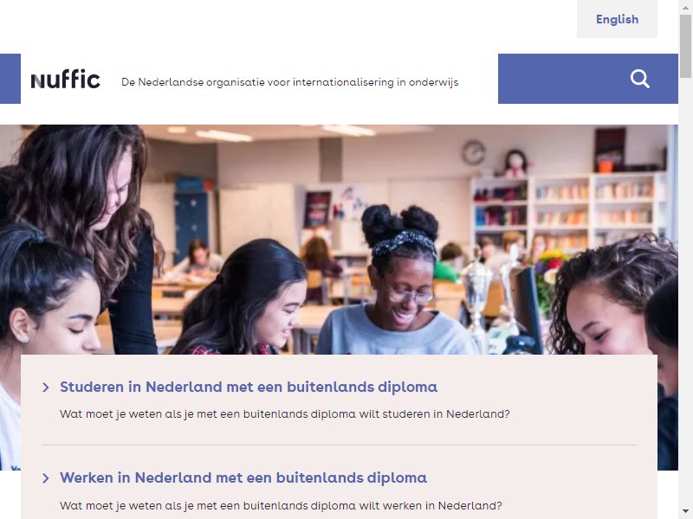Open Werken in Nederland met een buitenlands diploma

(243, 478)
